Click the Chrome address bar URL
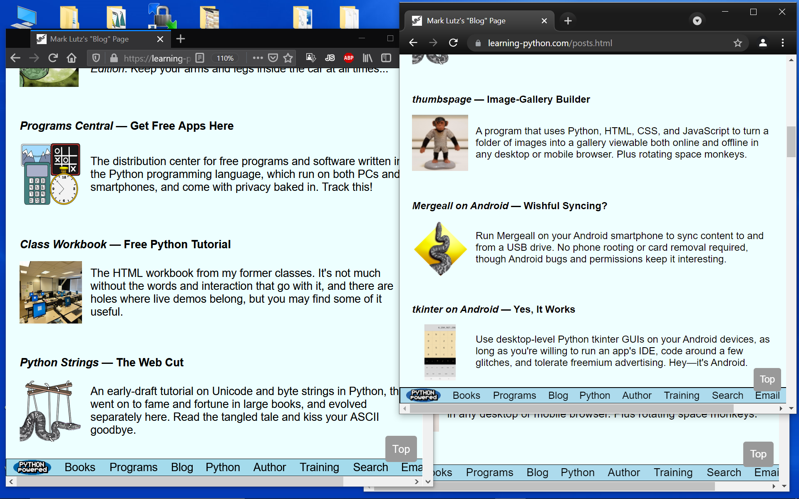 point(550,43)
